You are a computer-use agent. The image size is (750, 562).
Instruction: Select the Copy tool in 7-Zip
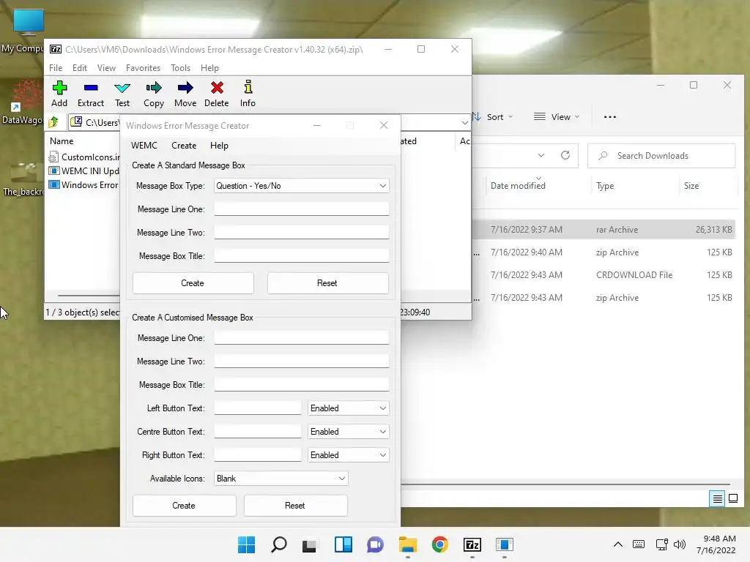tap(154, 94)
